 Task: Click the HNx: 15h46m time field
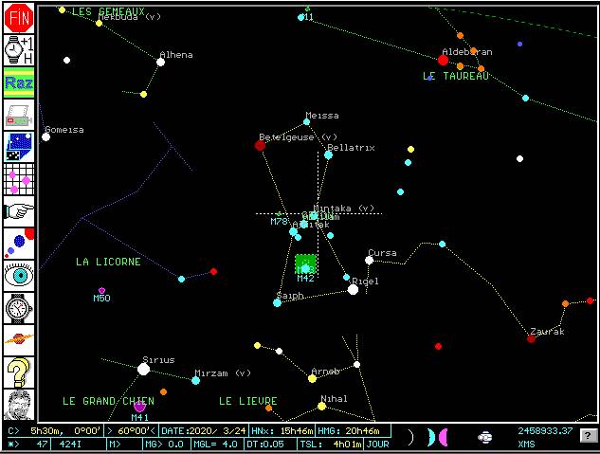pyautogui.click(x=282, y=430)
